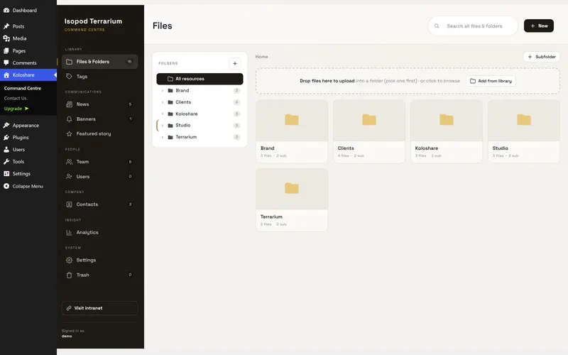Click the '3 files · 2 sub' text under Brand

tap(273, 155)
